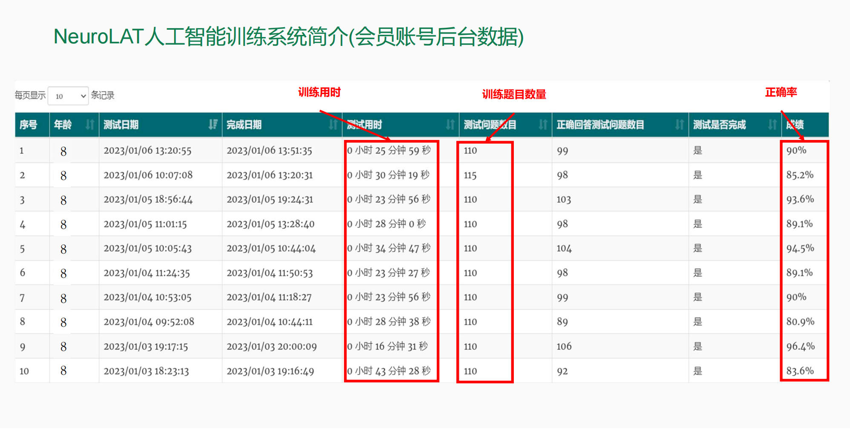Click duration 0 小时 28 分钟 38 秒
This screenshot has height=430, width=850.
389,322
